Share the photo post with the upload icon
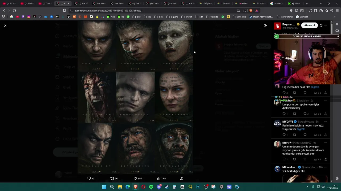341x191 pixels. click(182, 179)
